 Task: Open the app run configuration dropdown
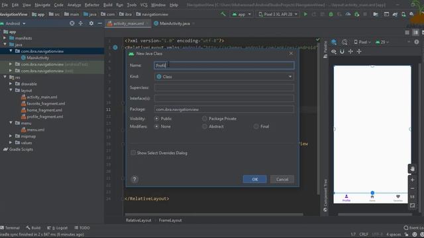(241, 14)
